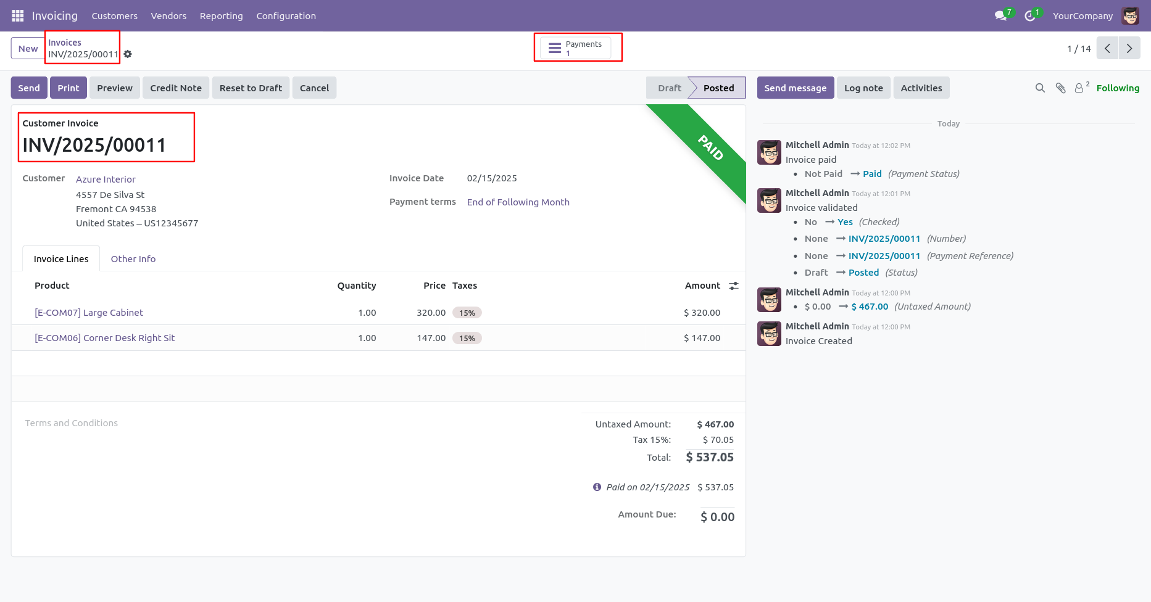Click the user avatar in top bar
This screenshot has height=602, width=1151.
click(1131, 15)
